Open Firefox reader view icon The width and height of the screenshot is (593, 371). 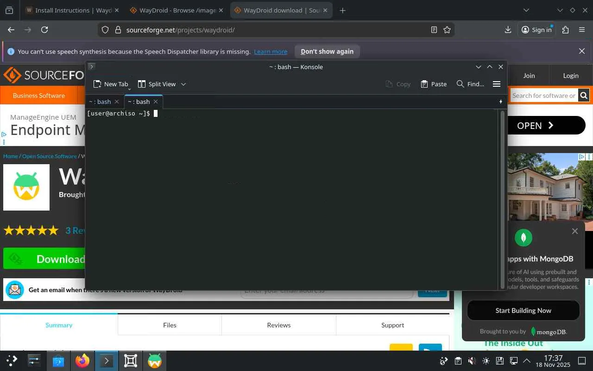pyautogui.click(x=434, y=30)
